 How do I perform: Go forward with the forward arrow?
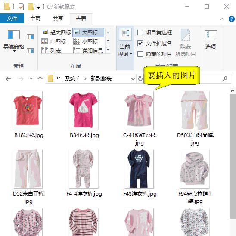point(21,78)
